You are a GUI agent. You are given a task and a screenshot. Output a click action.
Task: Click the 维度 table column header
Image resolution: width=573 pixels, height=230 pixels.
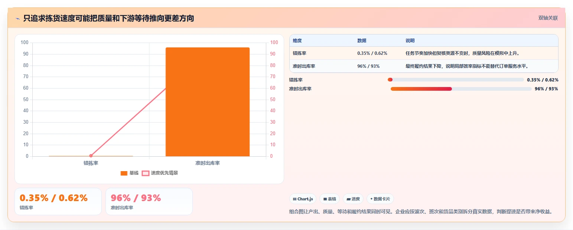[297, 41]
